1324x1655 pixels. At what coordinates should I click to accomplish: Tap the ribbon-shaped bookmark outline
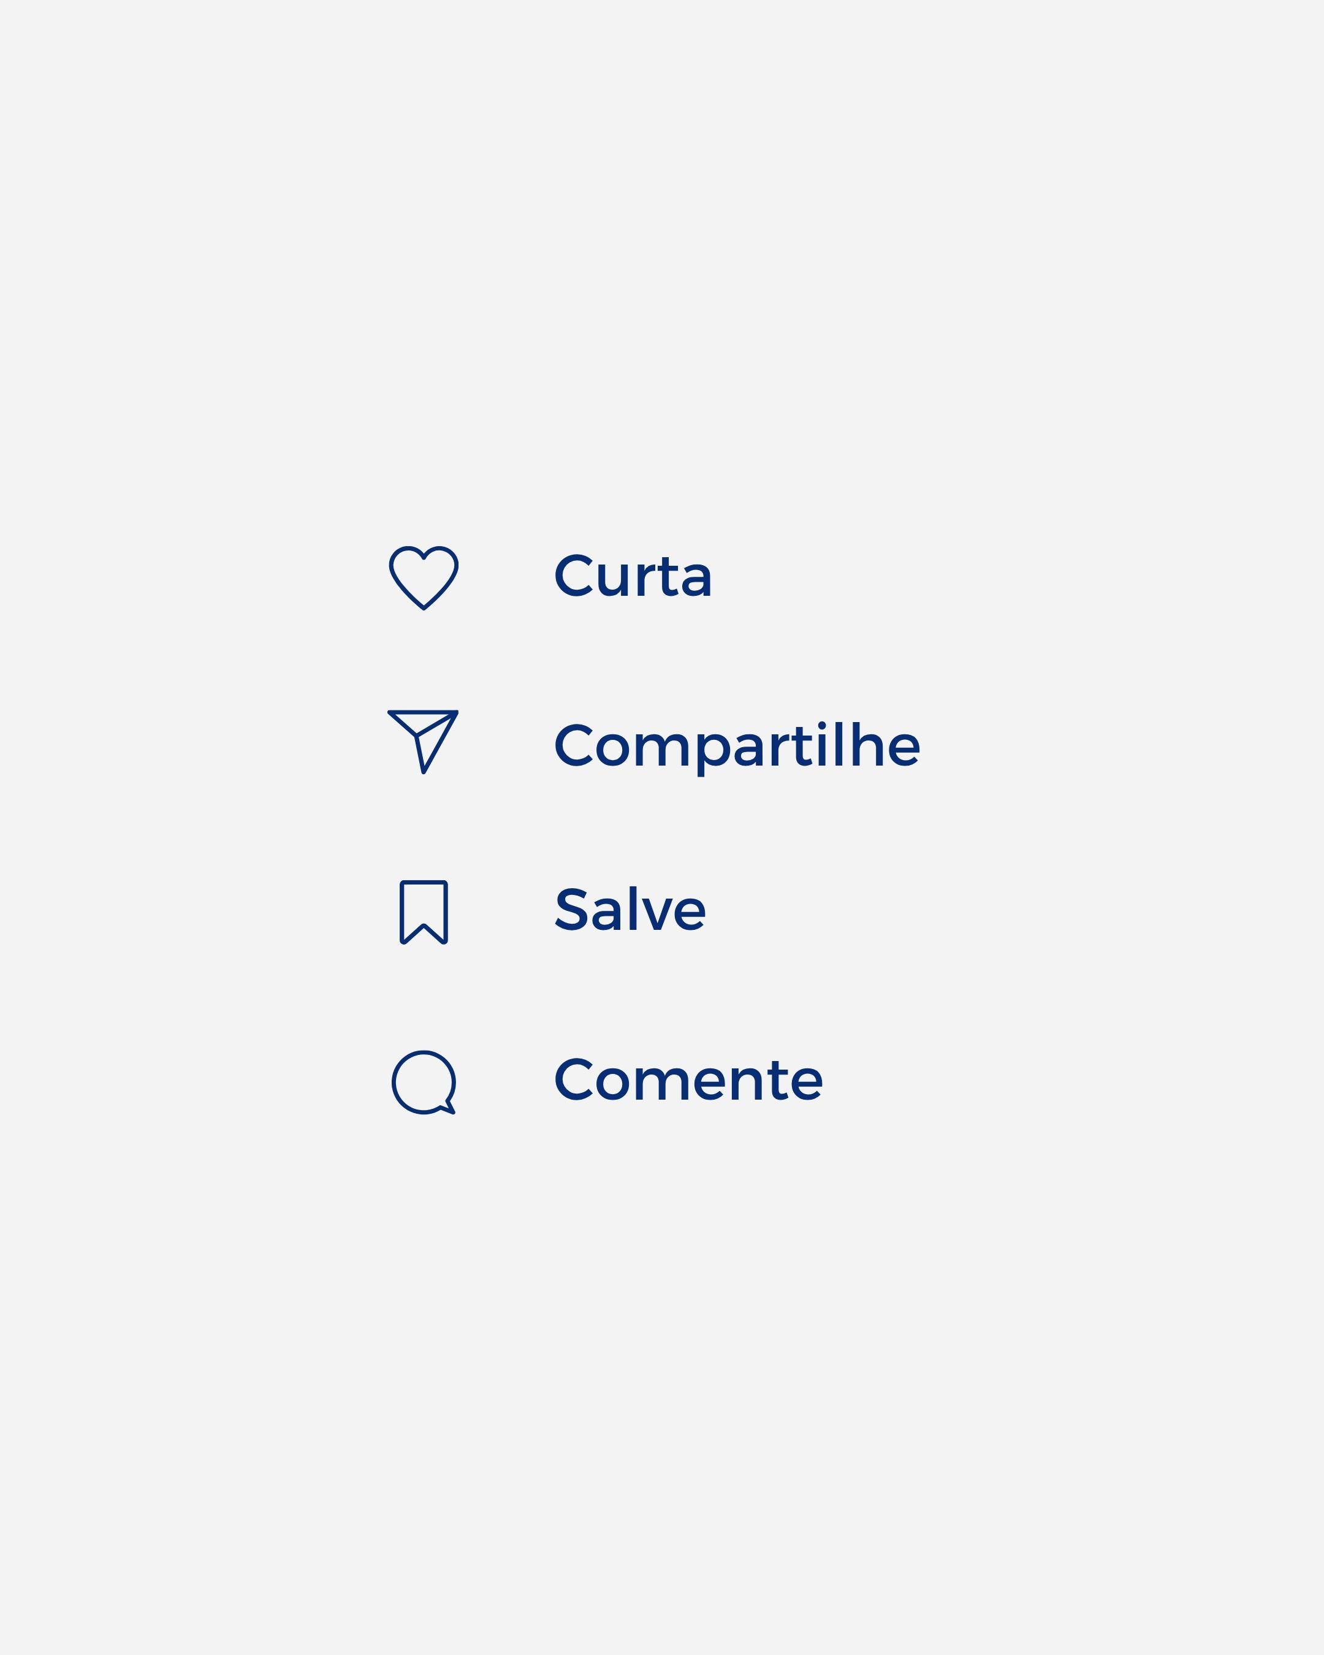(424, 911)
